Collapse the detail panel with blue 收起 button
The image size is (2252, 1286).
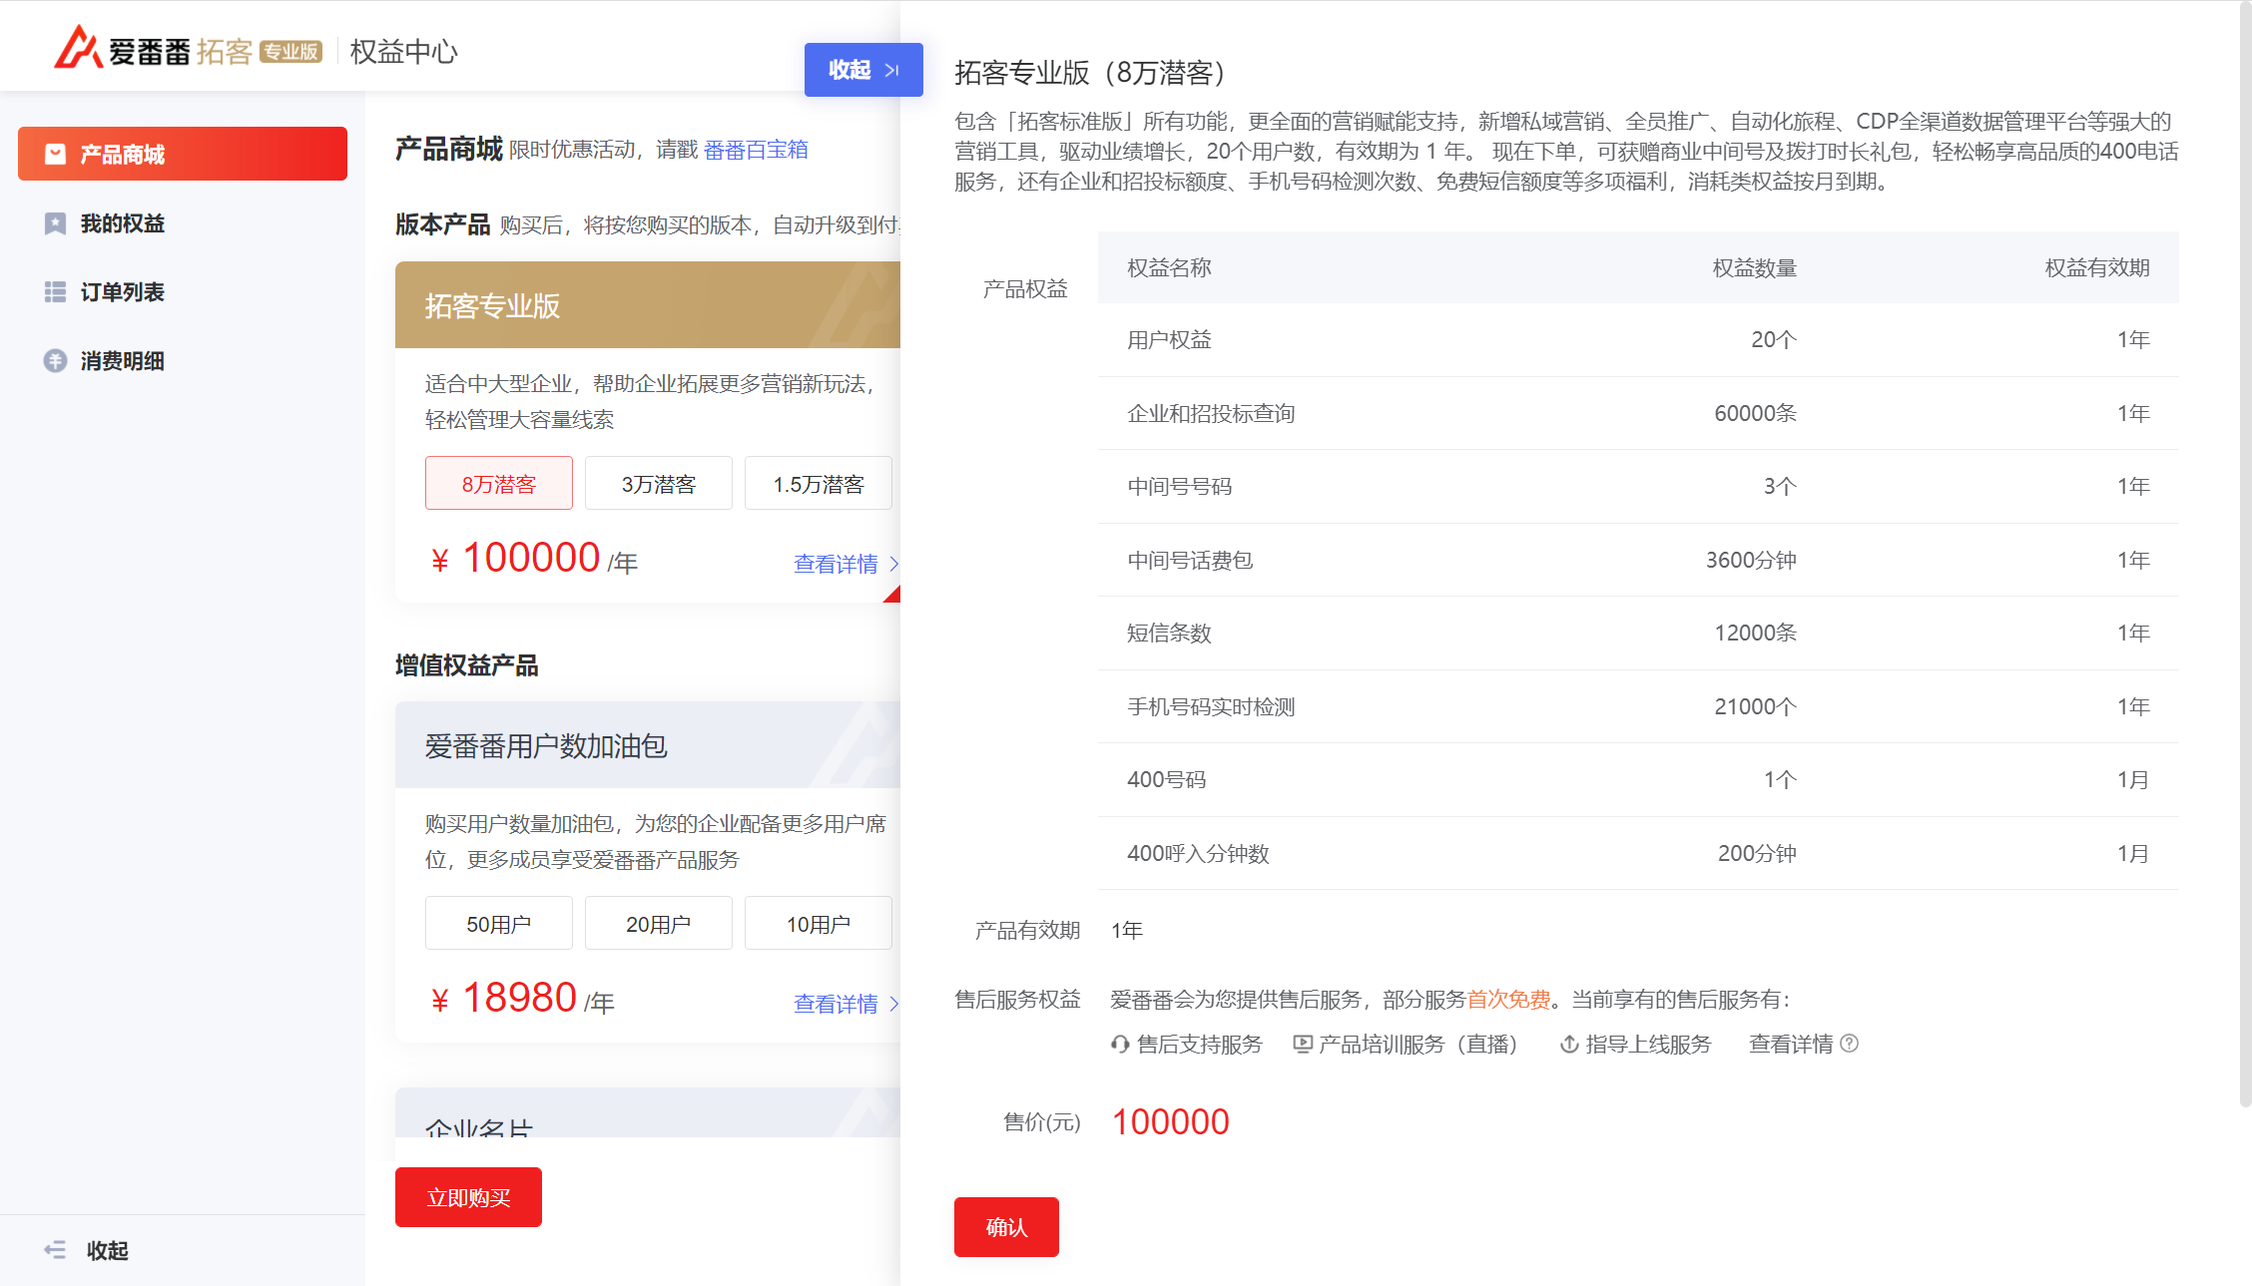pos(863,70)
